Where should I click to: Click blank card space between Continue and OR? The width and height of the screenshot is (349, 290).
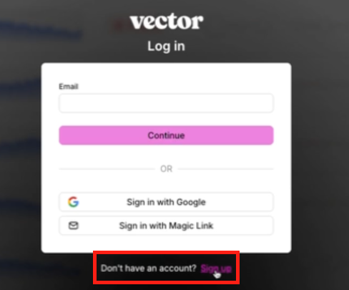166,155
